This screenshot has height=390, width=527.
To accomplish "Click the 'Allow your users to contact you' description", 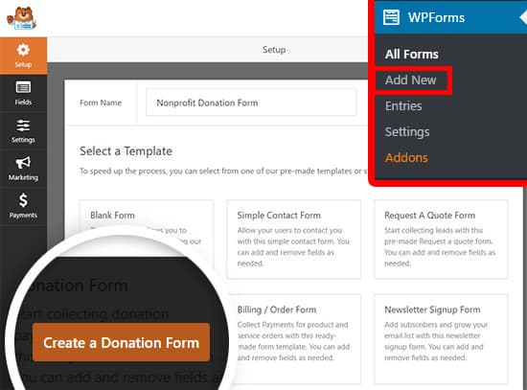I will coord(293,247).
